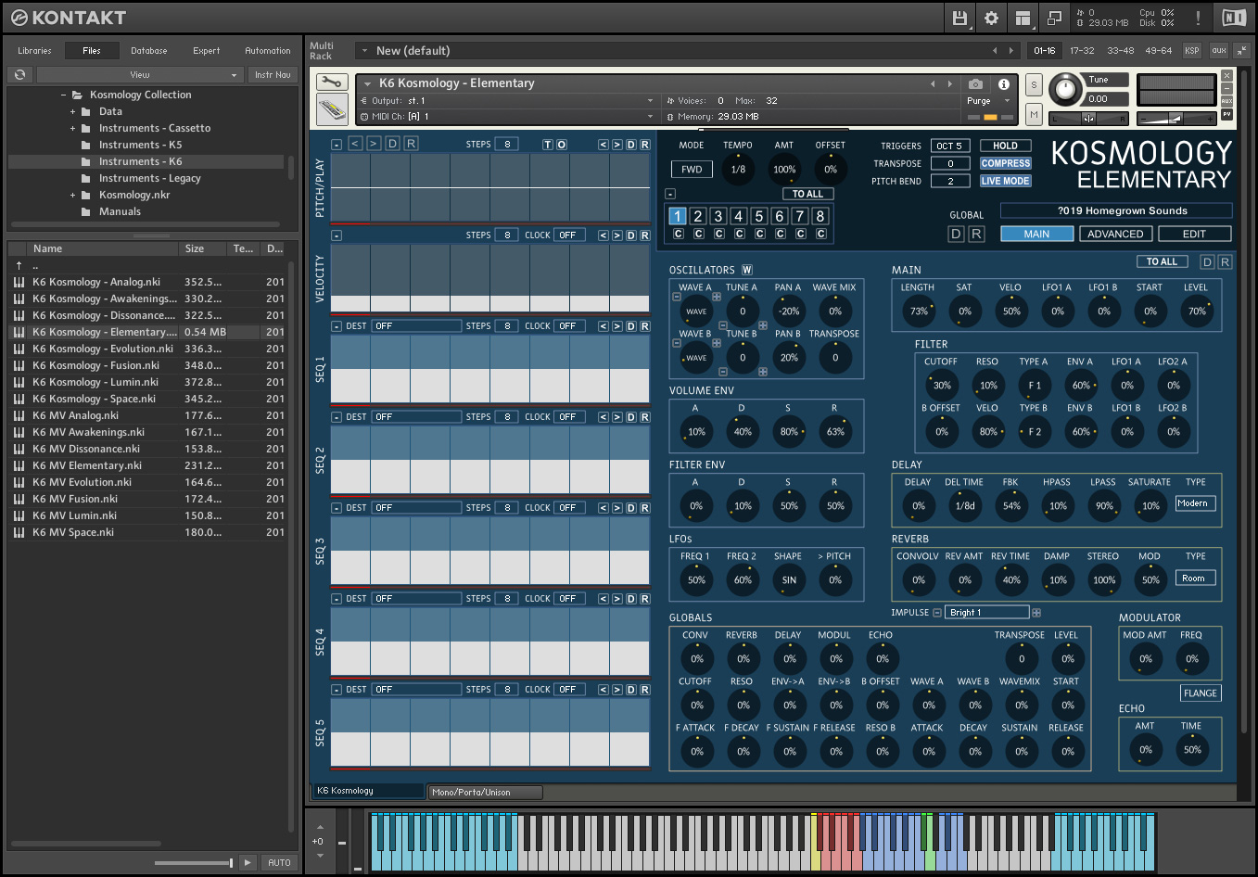Screen dimensions: 1258x877
Task: Toggle the header aux button
Action: coord(1218,50)
